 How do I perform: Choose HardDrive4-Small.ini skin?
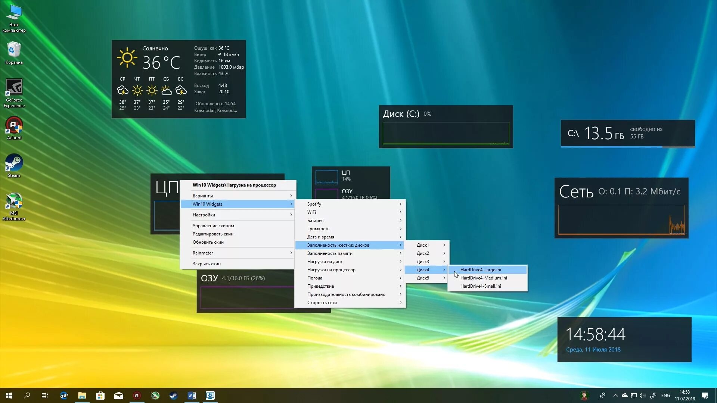(x=481, y=286)
